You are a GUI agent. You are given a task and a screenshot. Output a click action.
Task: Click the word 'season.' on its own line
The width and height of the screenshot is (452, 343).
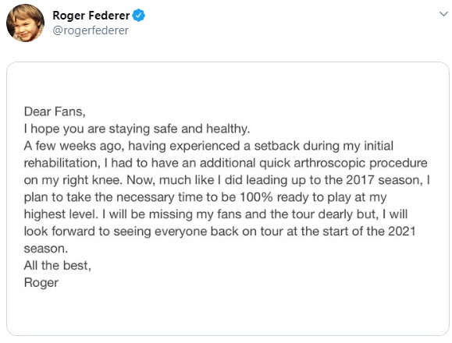click(46, 249)
